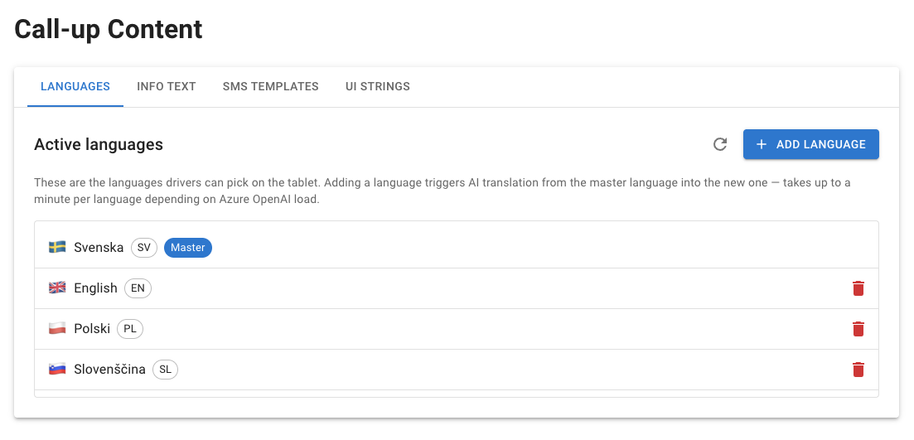Click the SV language code chip
914x440 pixels.
click(x=144, y=248)
